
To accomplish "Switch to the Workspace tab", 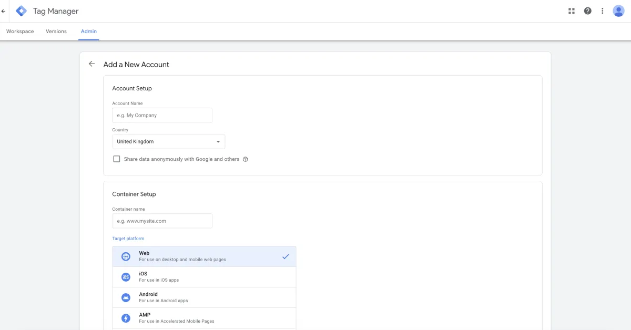I will (20, 32).
